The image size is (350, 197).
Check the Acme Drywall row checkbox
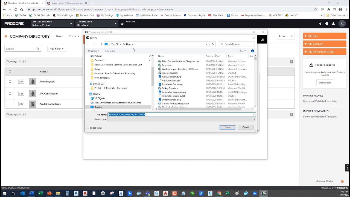pos(10,82)
